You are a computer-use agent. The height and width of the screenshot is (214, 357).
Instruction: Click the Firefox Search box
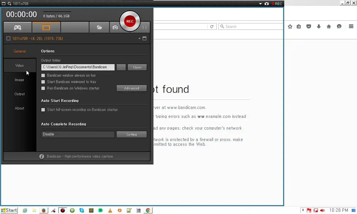(251, 26)
